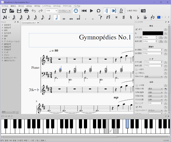Open the 追加 menu
The image size is (171, 142).
point(29,6)
